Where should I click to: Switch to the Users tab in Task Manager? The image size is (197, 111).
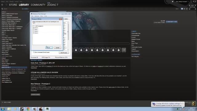pyautogui.click(x=66, y=19)
